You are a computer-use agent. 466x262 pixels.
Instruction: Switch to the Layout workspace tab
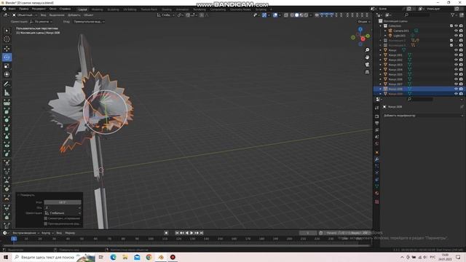click(82, 9)
